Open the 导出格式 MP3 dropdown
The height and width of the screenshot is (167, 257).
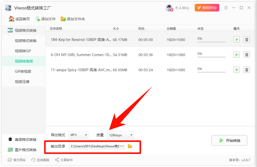[x=78, y=135]
